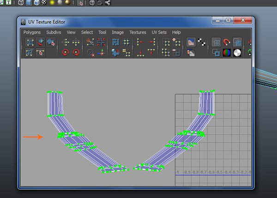Viewport: 277px width, 198px height.
Task: Toggle the checkered filtered image display
Action: click(x=202, y=42)
